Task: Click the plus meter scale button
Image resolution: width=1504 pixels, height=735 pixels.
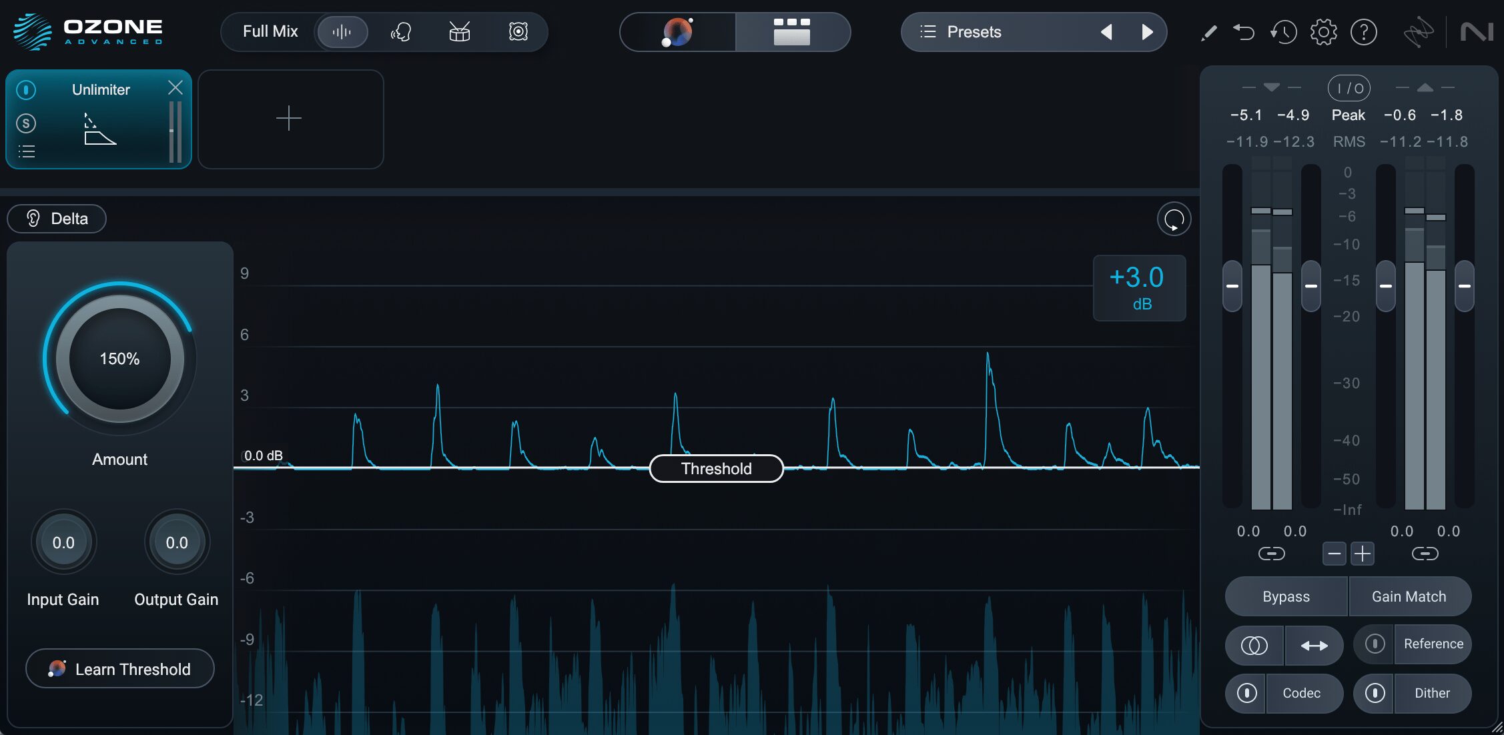Action: pyautogui.click(x=1362, y=554)
